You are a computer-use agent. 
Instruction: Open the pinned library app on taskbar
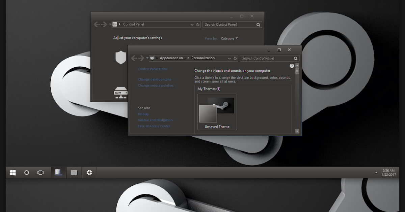[59, 172]
